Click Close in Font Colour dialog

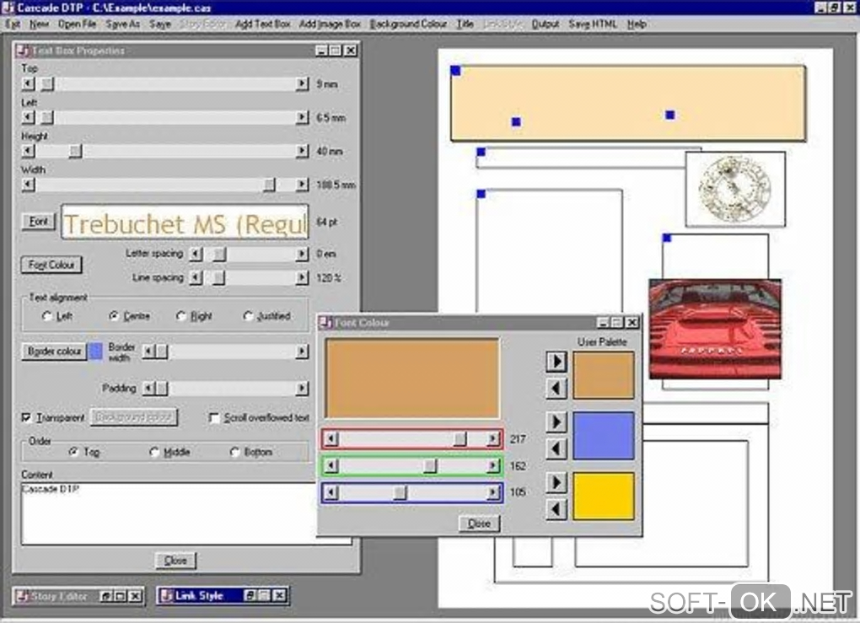click(479, 524)
